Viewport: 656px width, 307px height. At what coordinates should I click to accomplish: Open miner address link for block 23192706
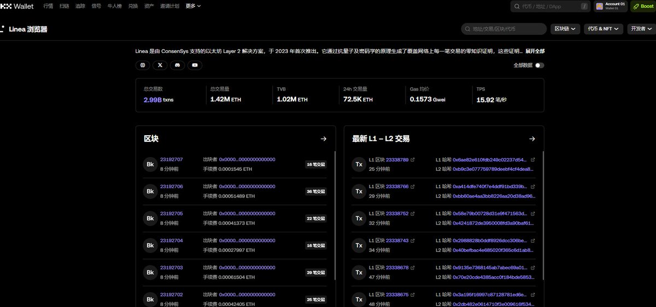[x=247, y=186]
